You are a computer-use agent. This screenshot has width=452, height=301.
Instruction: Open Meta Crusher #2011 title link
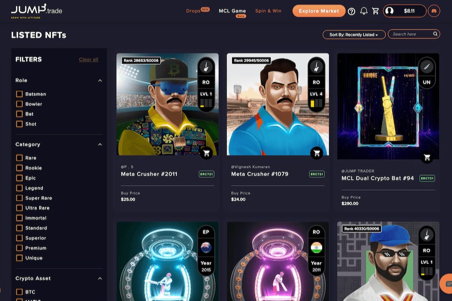coord(149,174)
